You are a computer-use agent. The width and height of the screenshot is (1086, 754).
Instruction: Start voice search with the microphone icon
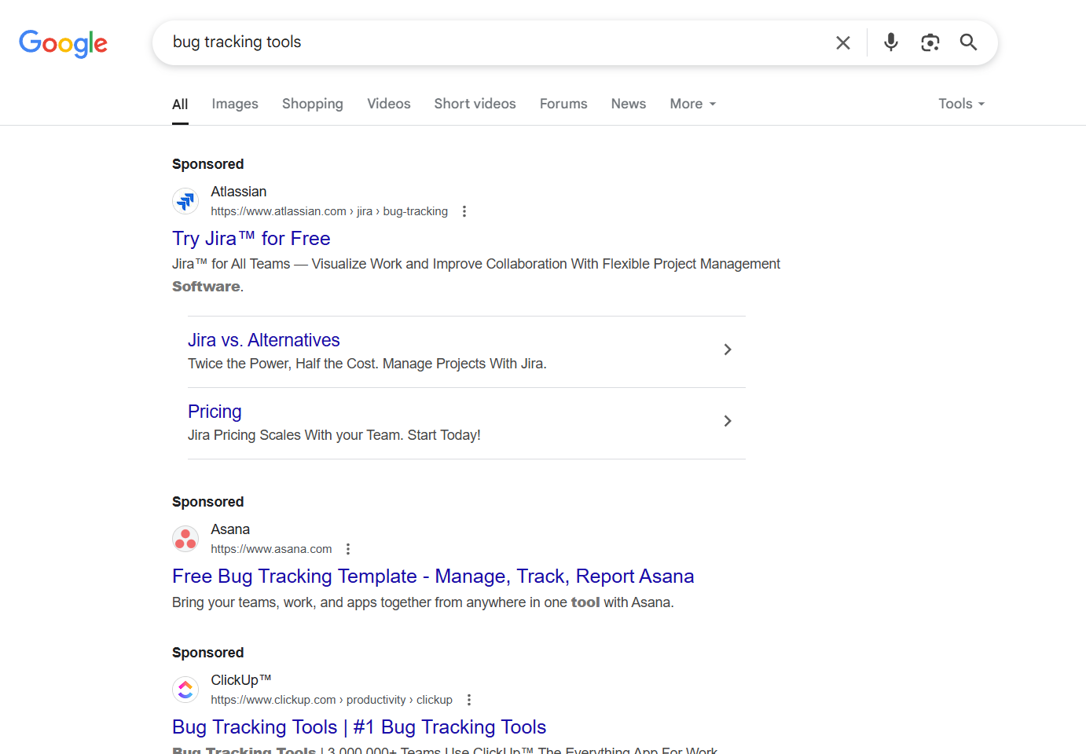coord(890,42)
